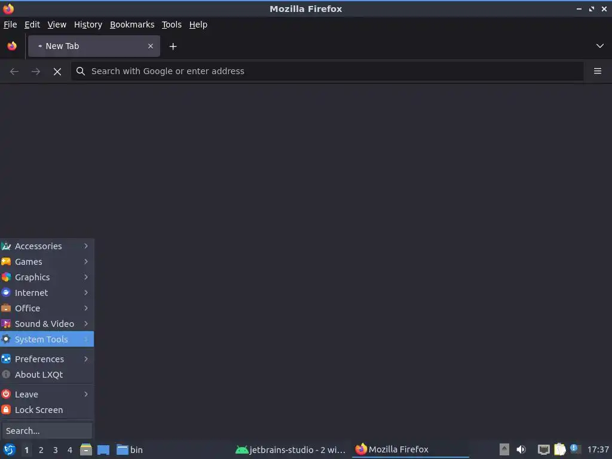This screenshot has height=459, width=612.
Task: Select the Mozilla Firefox taskbar button
Action: 411,449
